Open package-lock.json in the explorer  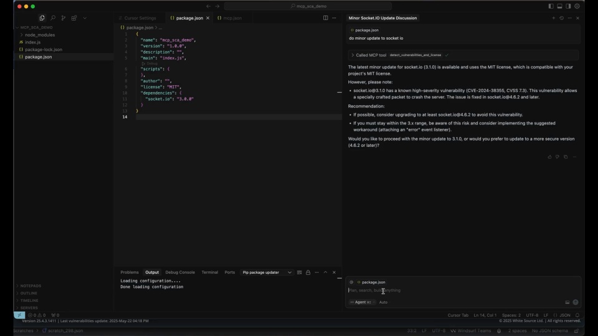click(44, 50)
